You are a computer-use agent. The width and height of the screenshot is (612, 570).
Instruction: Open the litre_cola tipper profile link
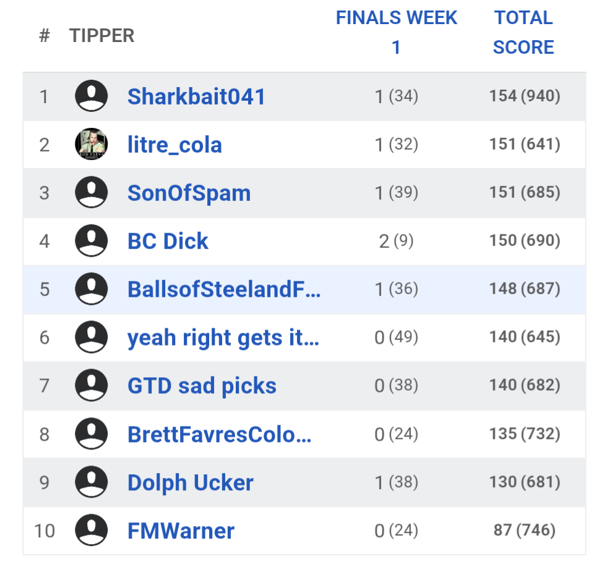(175, 145)
